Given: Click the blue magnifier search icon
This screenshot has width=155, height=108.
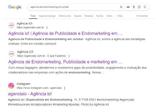Looking at the screenshot, I should (145, 7).
